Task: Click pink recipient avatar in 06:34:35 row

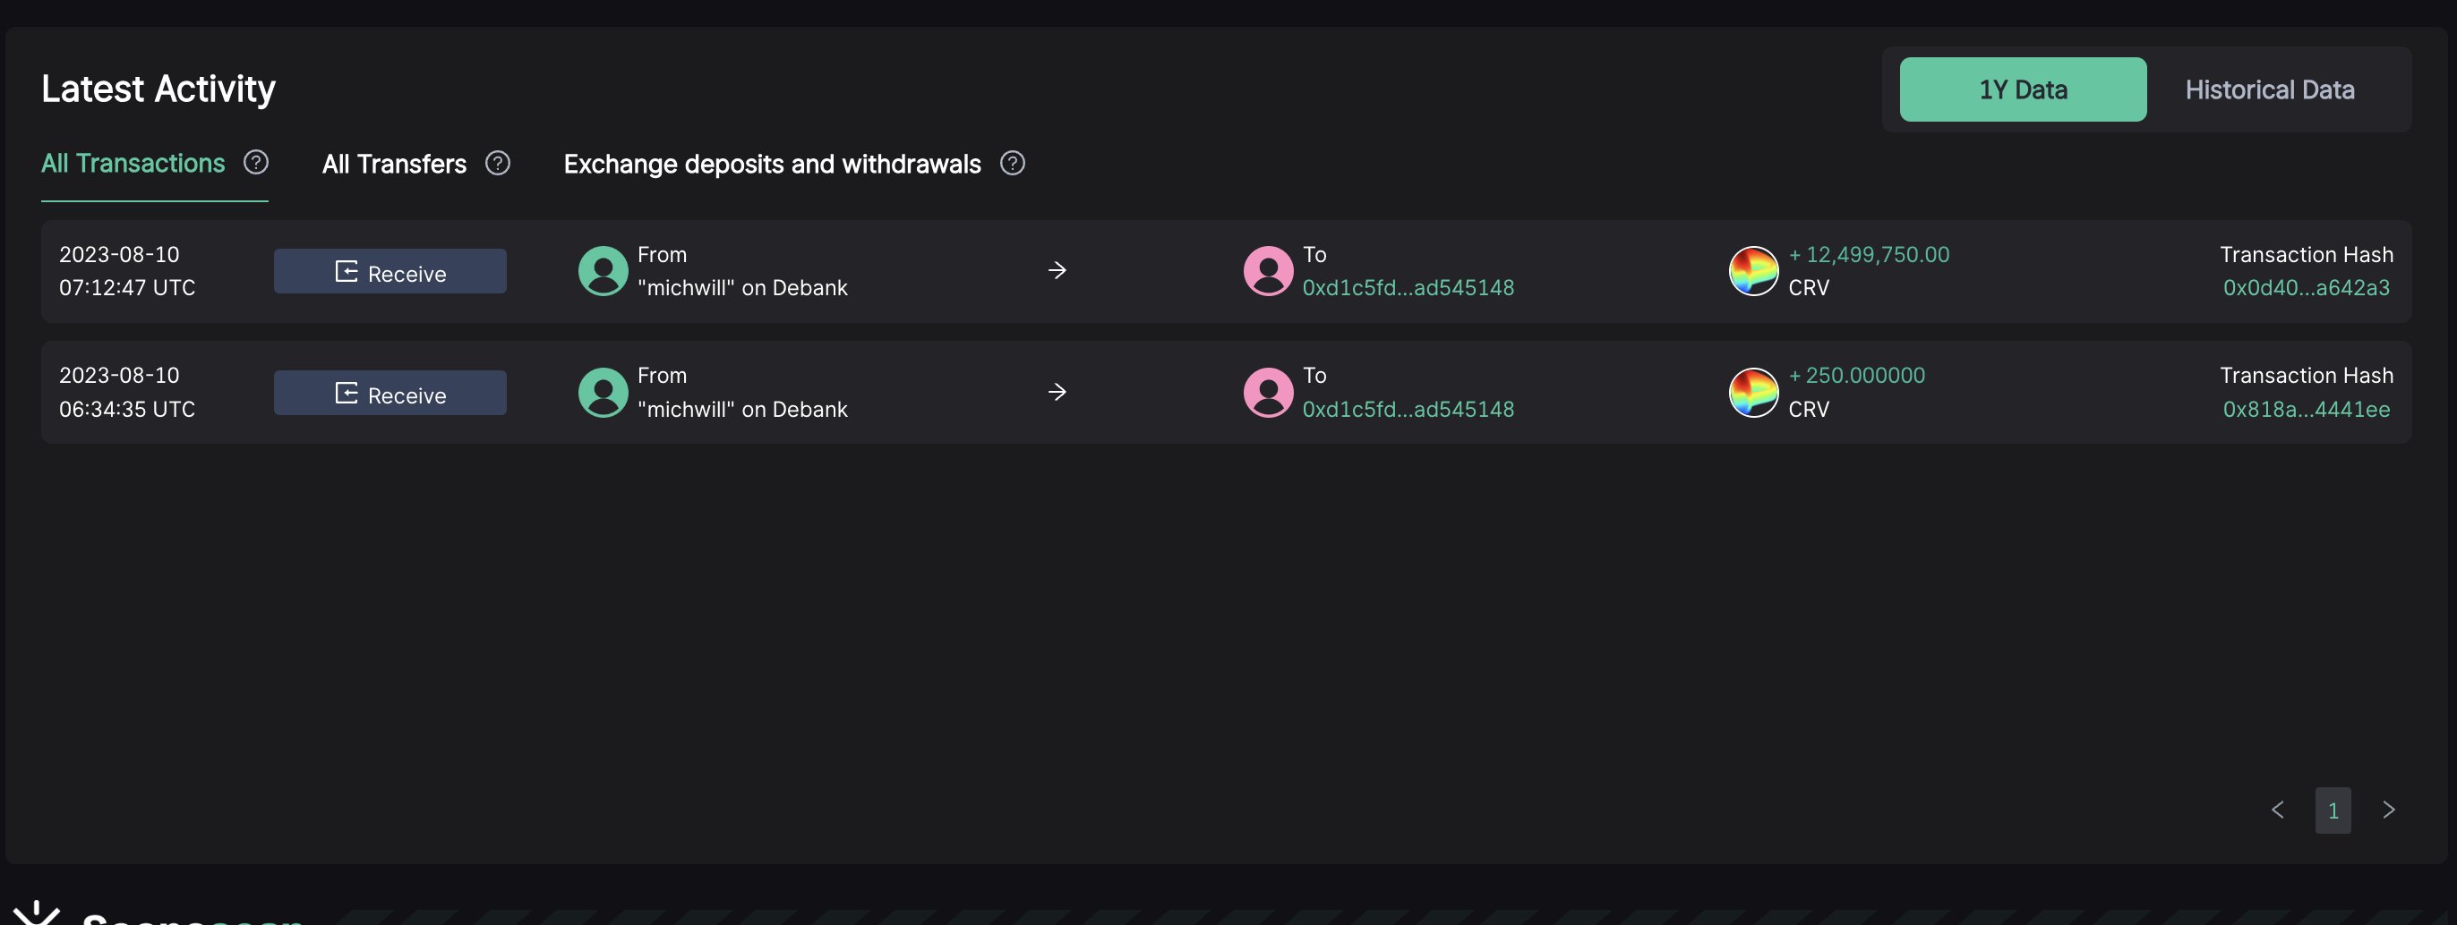Action: click(1268, 393)
